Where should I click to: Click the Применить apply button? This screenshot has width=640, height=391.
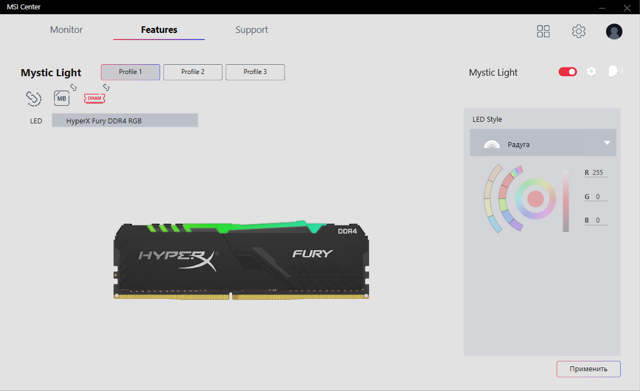pos(588,369)
